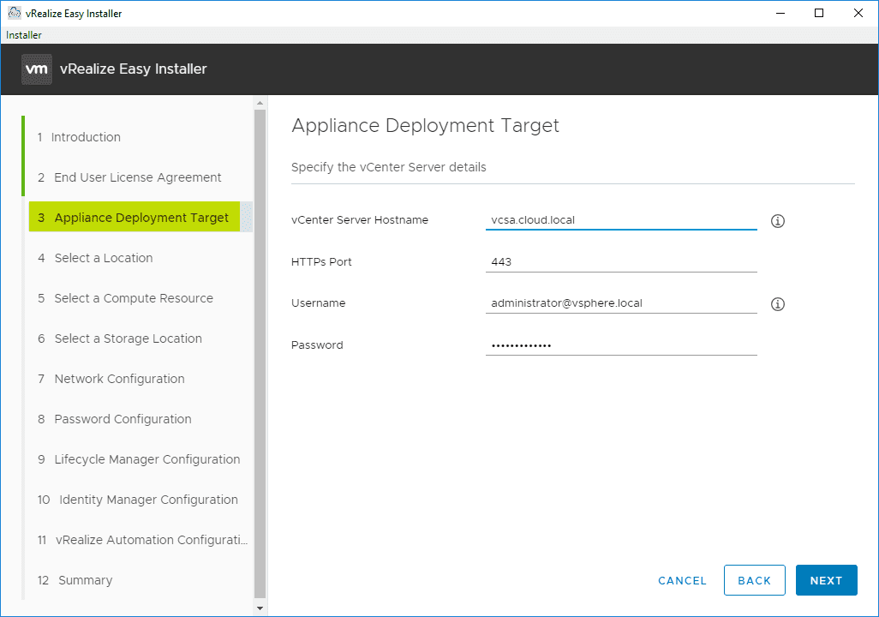
Task: Focus the vCenter Server Hostname field
Action: [x=620, y=220]
